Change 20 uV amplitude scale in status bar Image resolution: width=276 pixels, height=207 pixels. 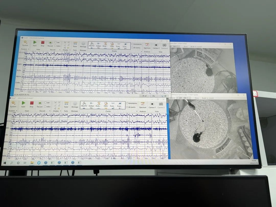point(144,96)
